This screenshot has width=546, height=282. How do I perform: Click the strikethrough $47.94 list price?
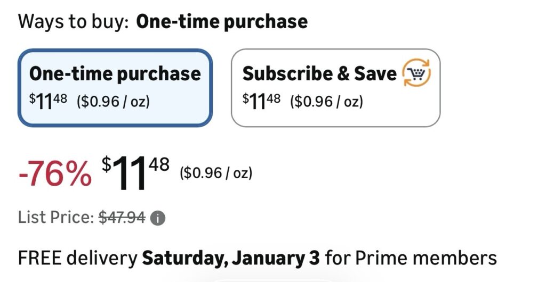(x=122, y=217)
